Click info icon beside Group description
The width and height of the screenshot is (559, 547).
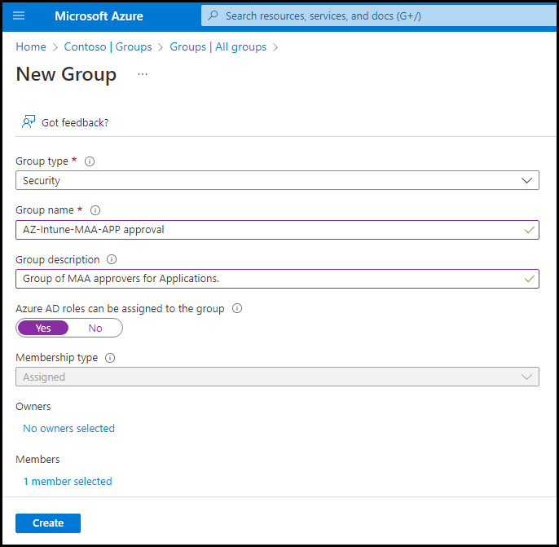pos(112,260)
